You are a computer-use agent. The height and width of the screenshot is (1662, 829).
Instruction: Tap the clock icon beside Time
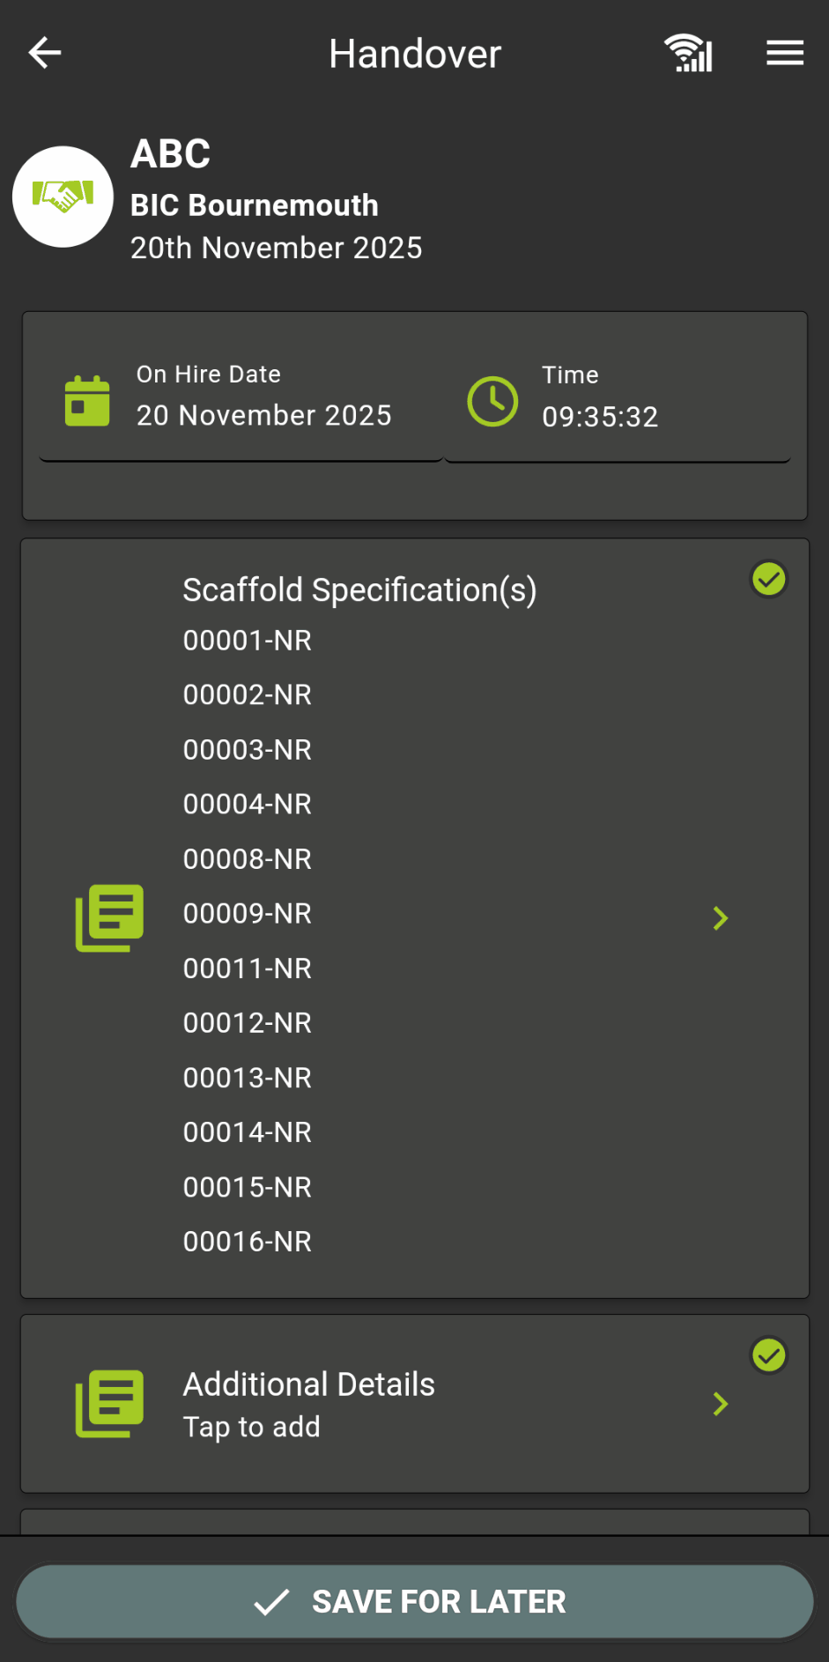coord(492,402)
